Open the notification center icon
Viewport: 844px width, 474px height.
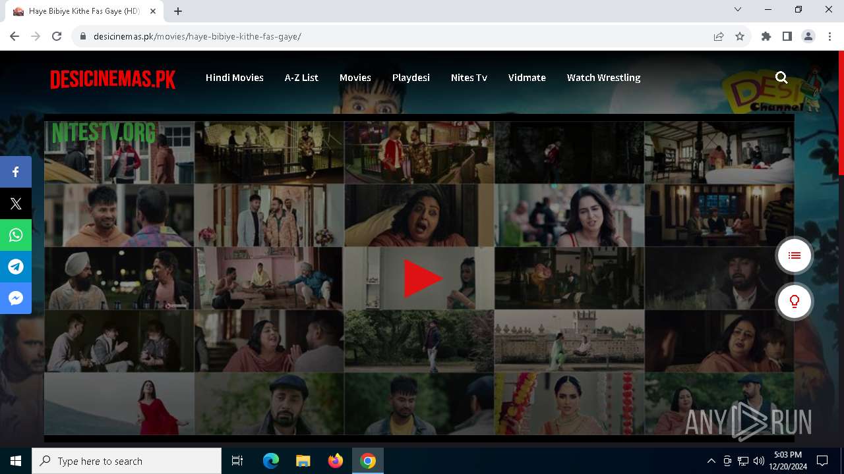coord(822,461)
